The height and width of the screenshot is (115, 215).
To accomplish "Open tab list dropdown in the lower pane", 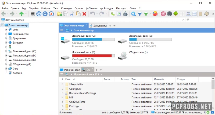I will (101, 70).
